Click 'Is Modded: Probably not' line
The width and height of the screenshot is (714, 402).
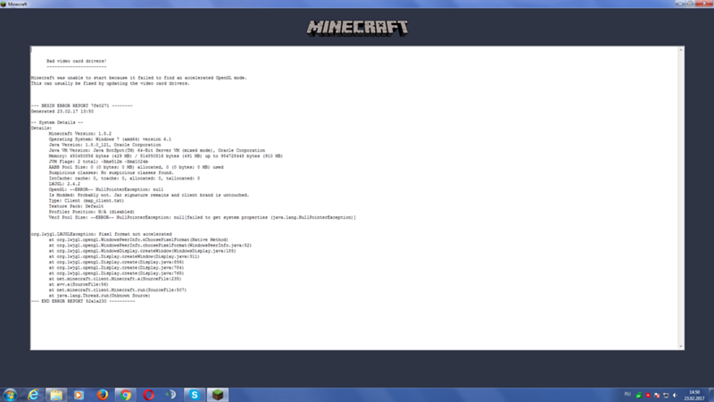[x=149, y=195]
